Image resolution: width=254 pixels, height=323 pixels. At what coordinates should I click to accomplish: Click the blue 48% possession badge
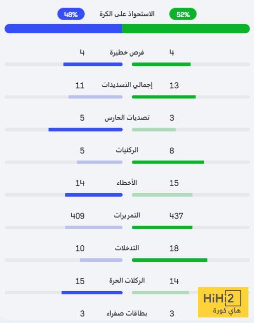tap(71, 14)
